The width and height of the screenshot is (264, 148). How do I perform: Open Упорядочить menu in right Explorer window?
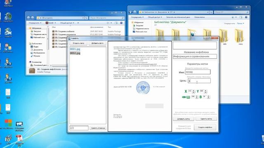(x=137, y=17)
